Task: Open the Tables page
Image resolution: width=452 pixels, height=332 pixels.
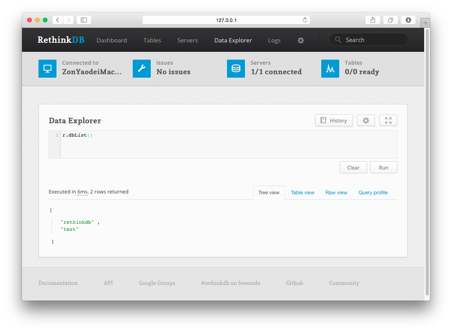Action: [152, 40]
